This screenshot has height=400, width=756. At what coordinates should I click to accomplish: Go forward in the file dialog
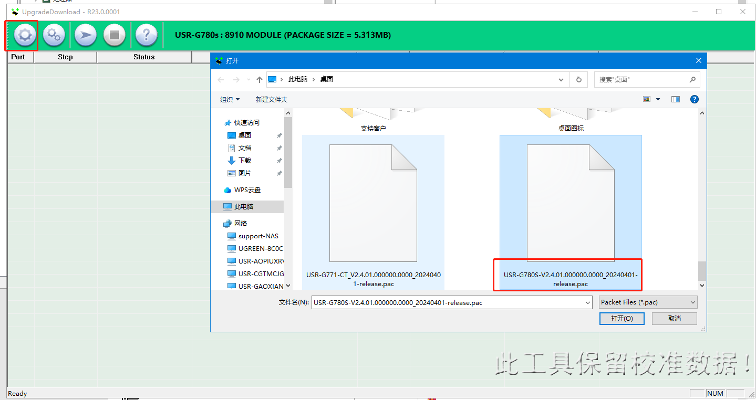(x=236, y=80)
